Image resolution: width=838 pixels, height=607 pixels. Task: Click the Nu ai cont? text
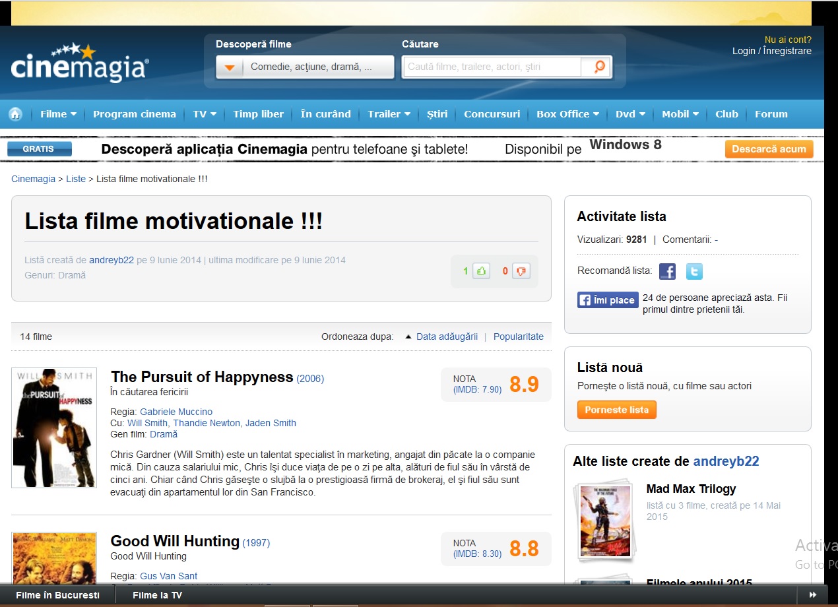pos(788,40)
